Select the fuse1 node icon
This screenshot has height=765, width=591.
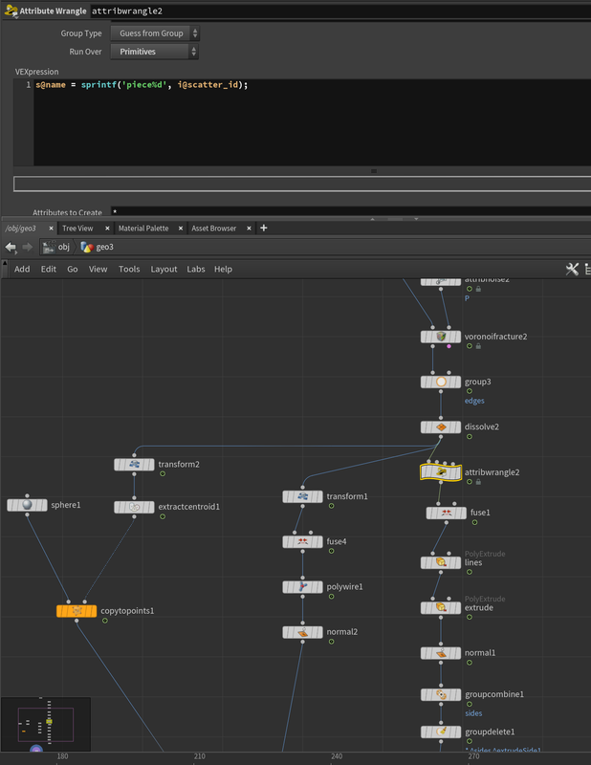point(446,513)
